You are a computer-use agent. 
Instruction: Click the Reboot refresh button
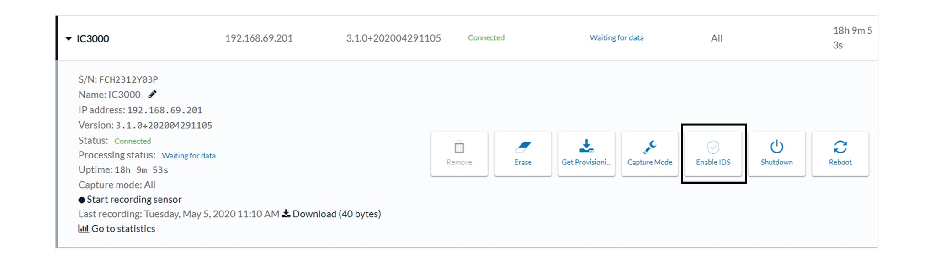tap(839, 154)
